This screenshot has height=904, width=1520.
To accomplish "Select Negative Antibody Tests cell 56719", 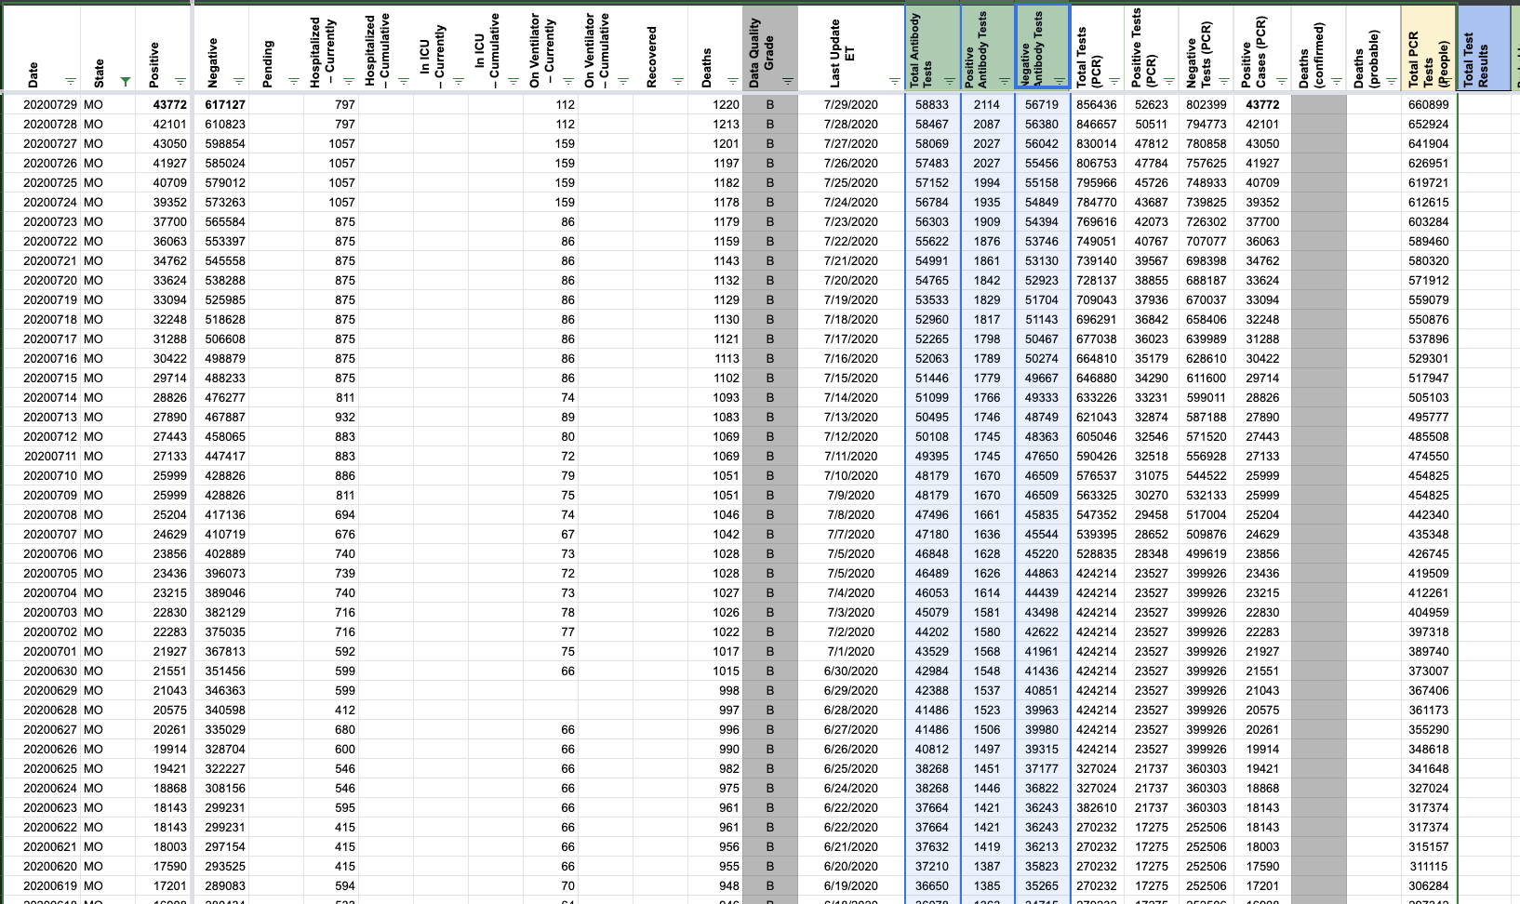I will 1042,105.
